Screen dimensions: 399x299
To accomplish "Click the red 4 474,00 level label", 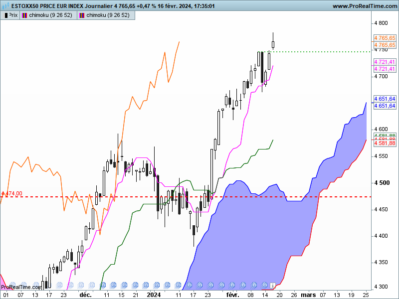I will tap(11, 193).
